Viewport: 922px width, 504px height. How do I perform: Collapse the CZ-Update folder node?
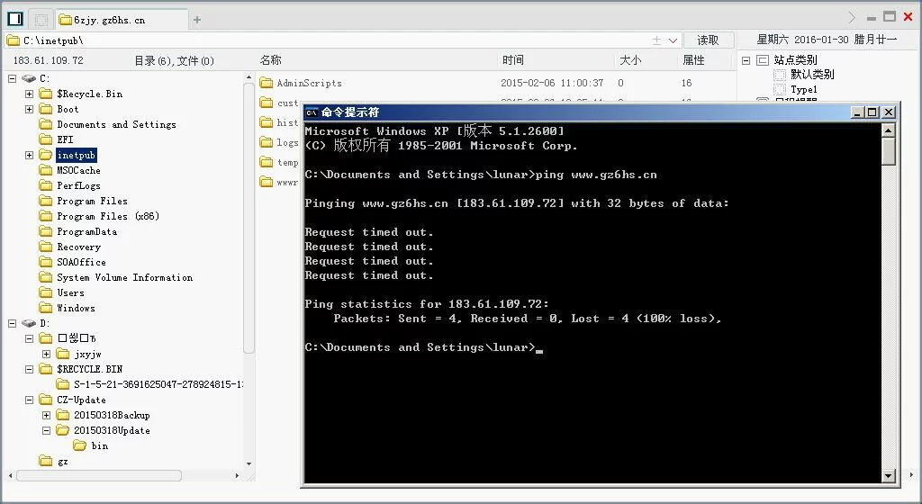29,400
